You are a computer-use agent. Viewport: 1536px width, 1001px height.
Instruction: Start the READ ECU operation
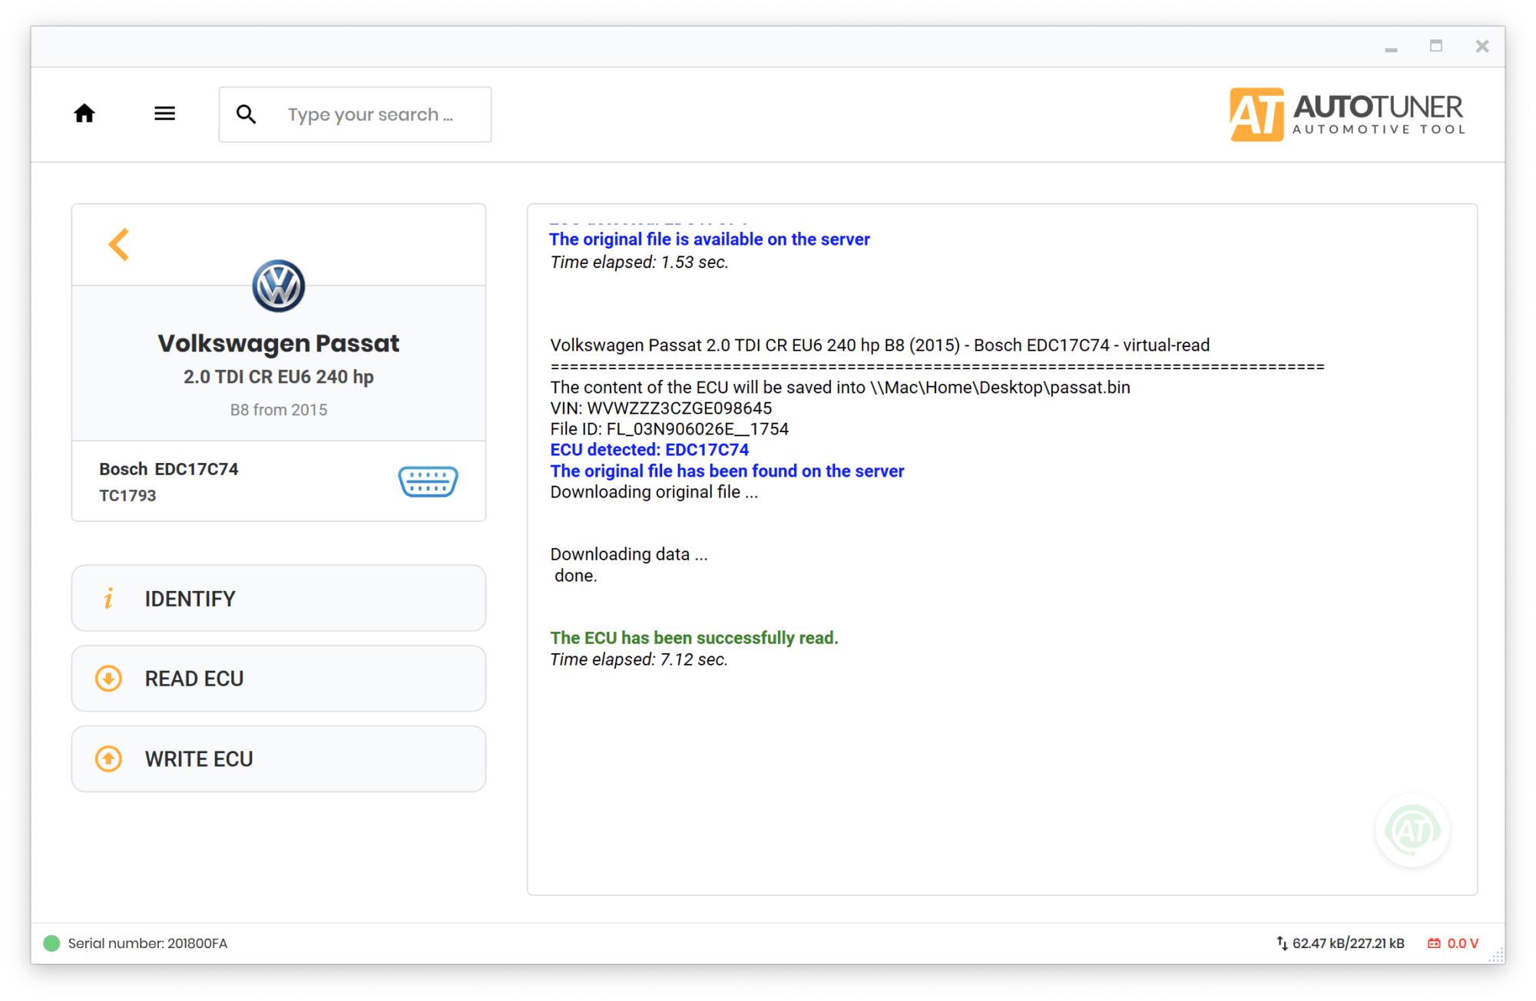click(x=279, y=679)
